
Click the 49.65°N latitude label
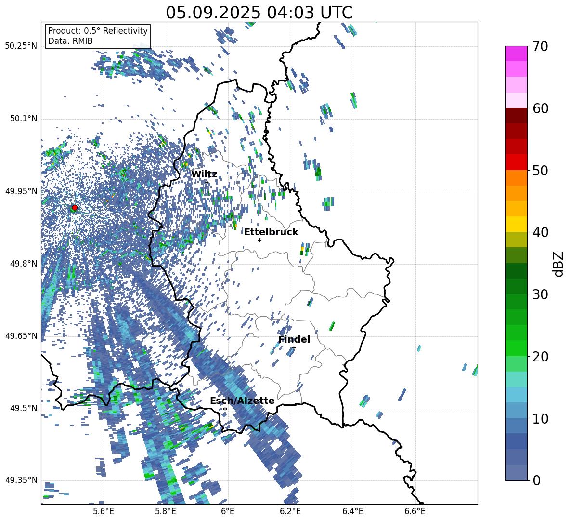click(21, 336)
